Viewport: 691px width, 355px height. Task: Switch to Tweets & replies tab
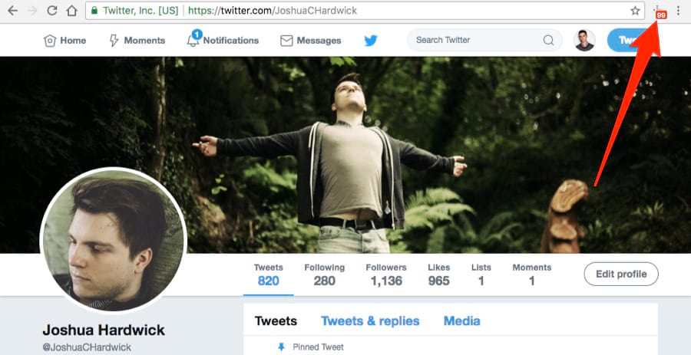tap(370, 321)
